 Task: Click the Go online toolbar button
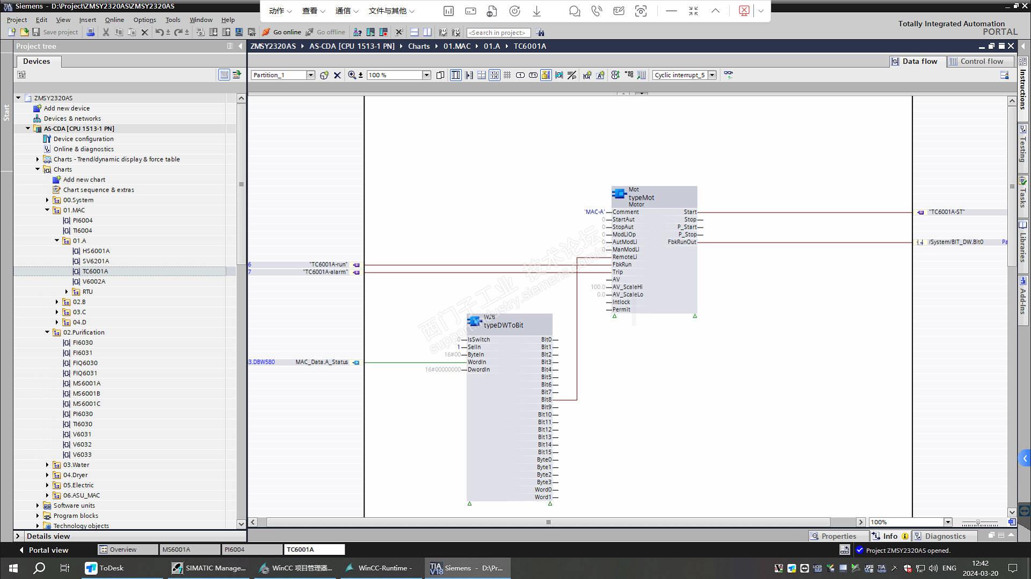coord(281,32)
